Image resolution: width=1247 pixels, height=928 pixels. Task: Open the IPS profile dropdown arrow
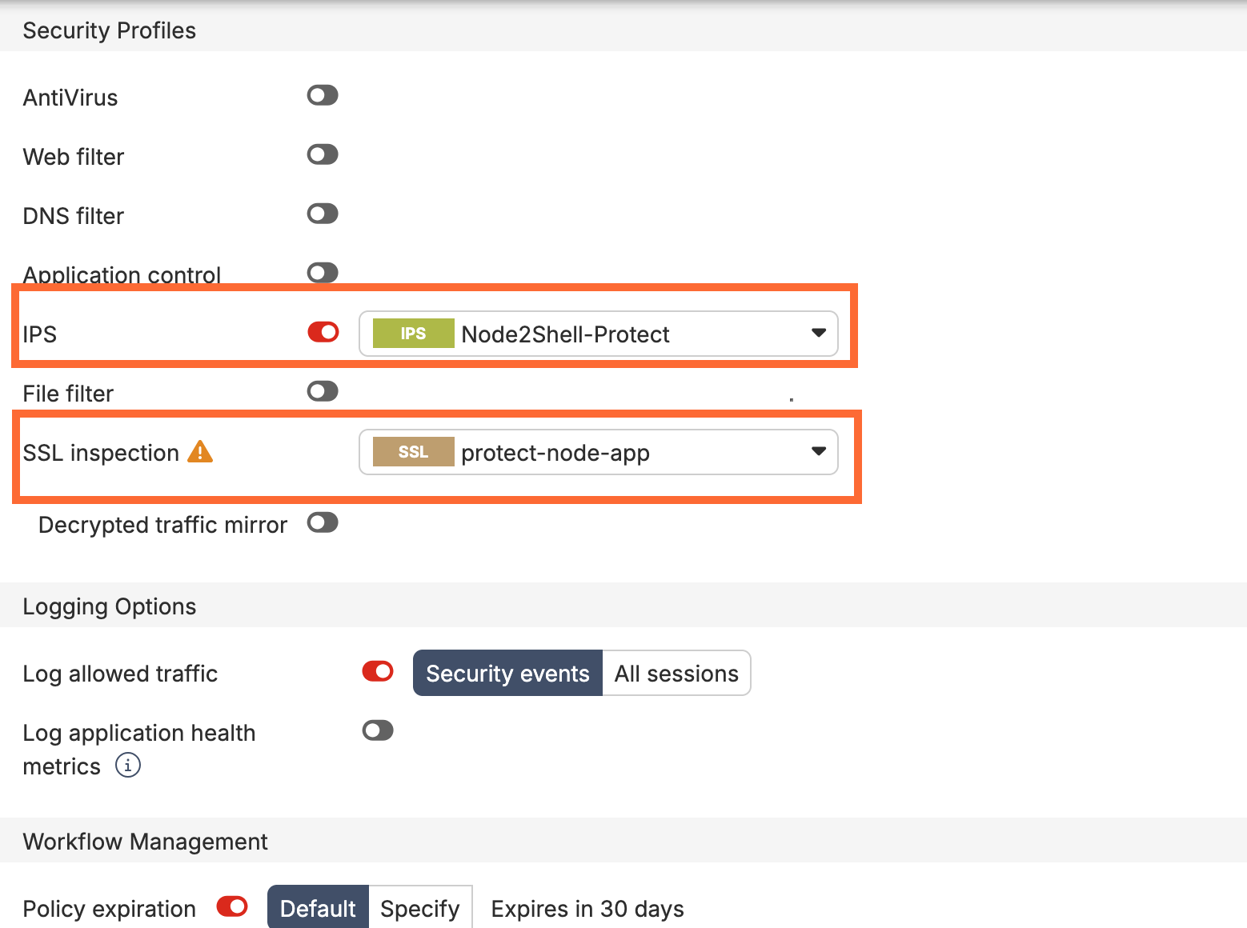tap(818, 333)
